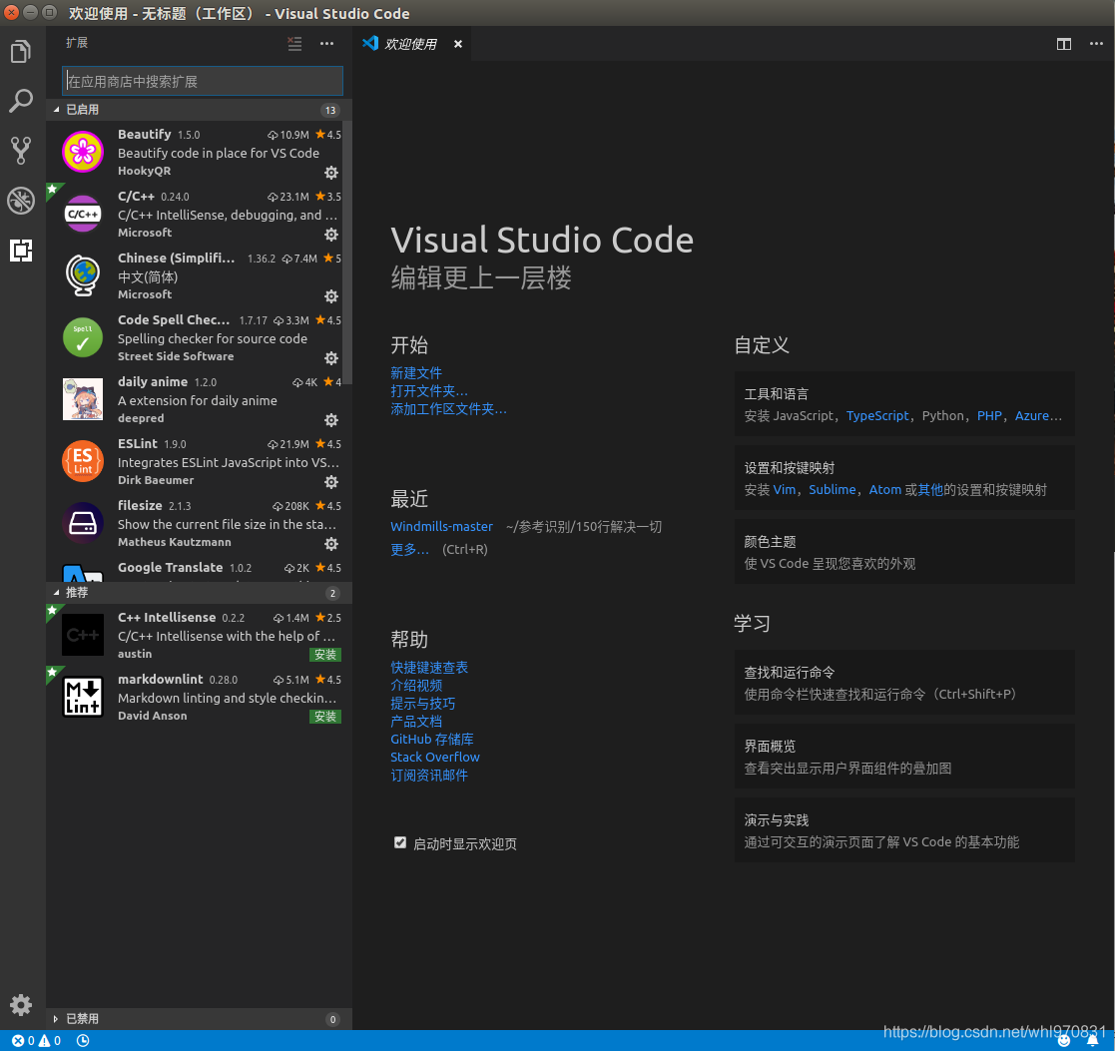Click the filesize extension logo
This screenshot has height=1051, width=1115.
tap(83, 523)
